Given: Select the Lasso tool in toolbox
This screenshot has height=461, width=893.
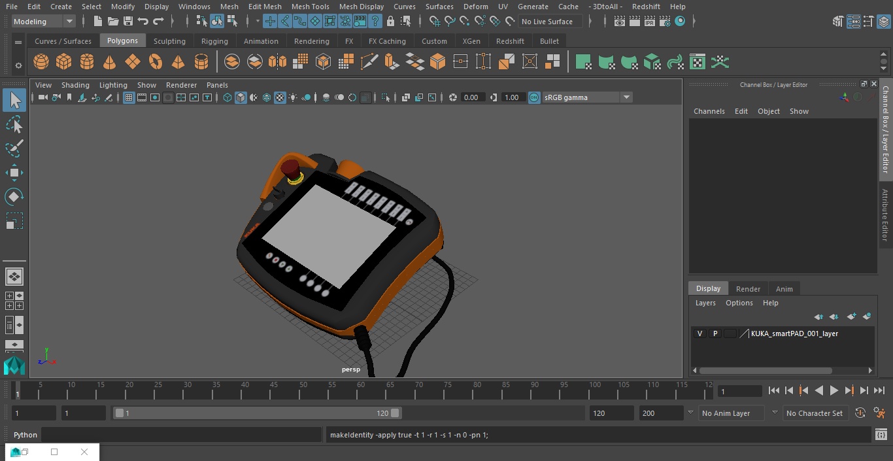Looking at the screenshot, I should click(x=14, y=124).
